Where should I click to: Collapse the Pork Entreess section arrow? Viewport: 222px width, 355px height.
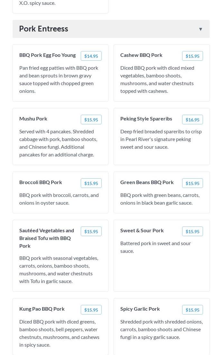[x=200, y=29]
